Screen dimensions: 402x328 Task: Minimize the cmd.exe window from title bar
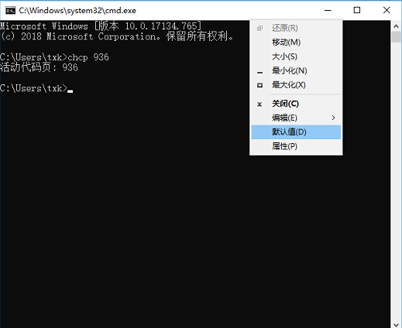click(x=328, y=10)
